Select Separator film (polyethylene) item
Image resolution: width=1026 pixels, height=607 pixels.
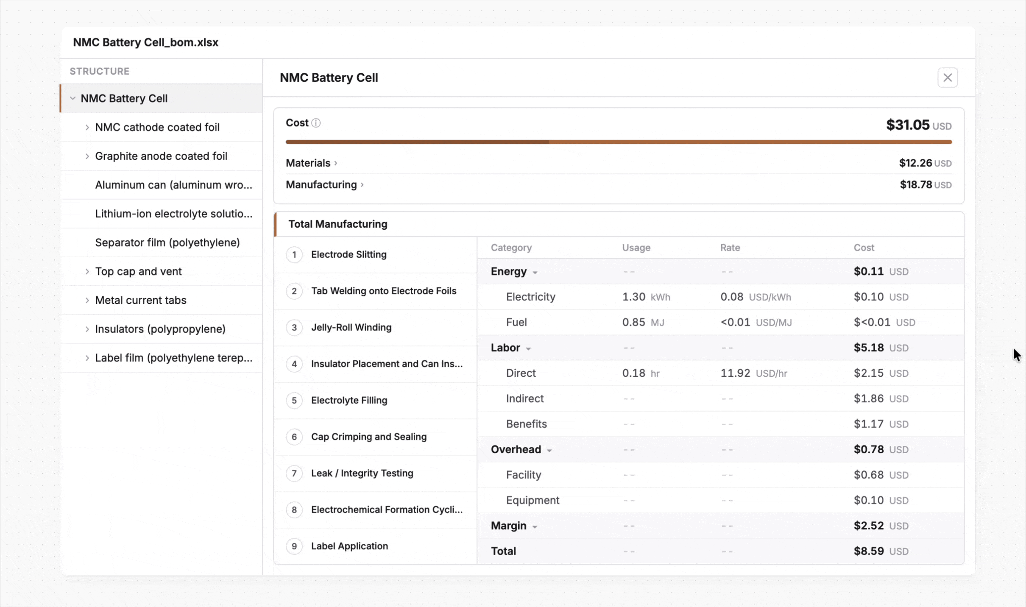pyautogui.click(x=167, y=242)
